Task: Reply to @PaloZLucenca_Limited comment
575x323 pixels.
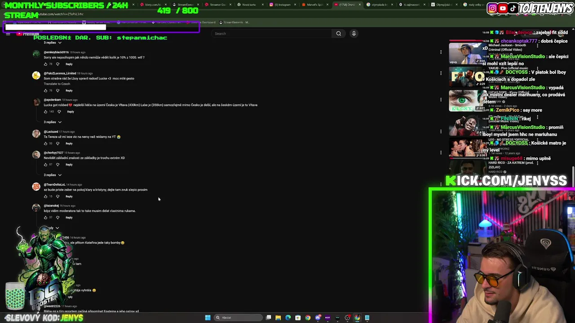Action: coord(69,91)
